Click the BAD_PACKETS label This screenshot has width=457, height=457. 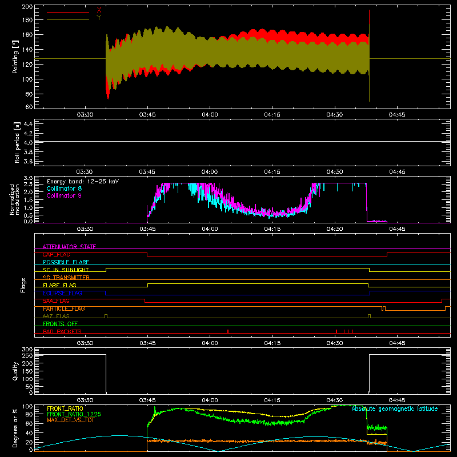(x=62, y=331)
